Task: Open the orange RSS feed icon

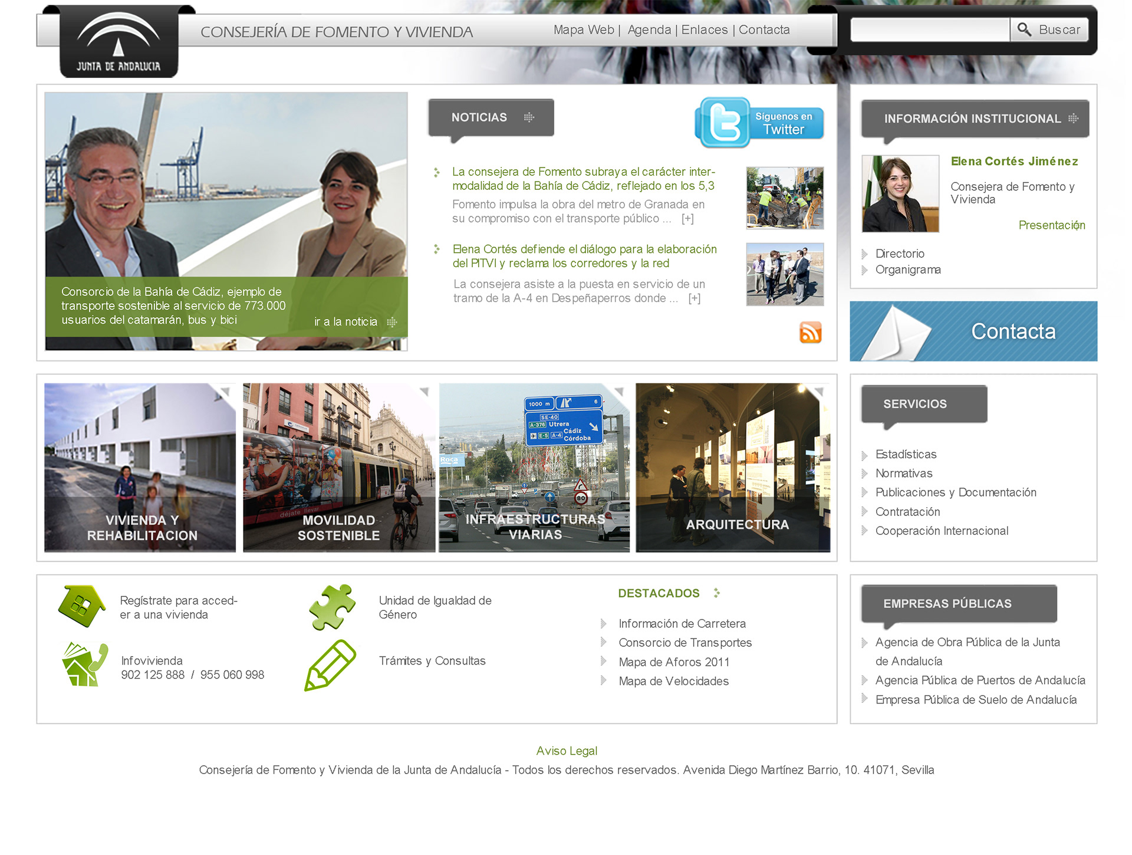Action: (810, 333)
